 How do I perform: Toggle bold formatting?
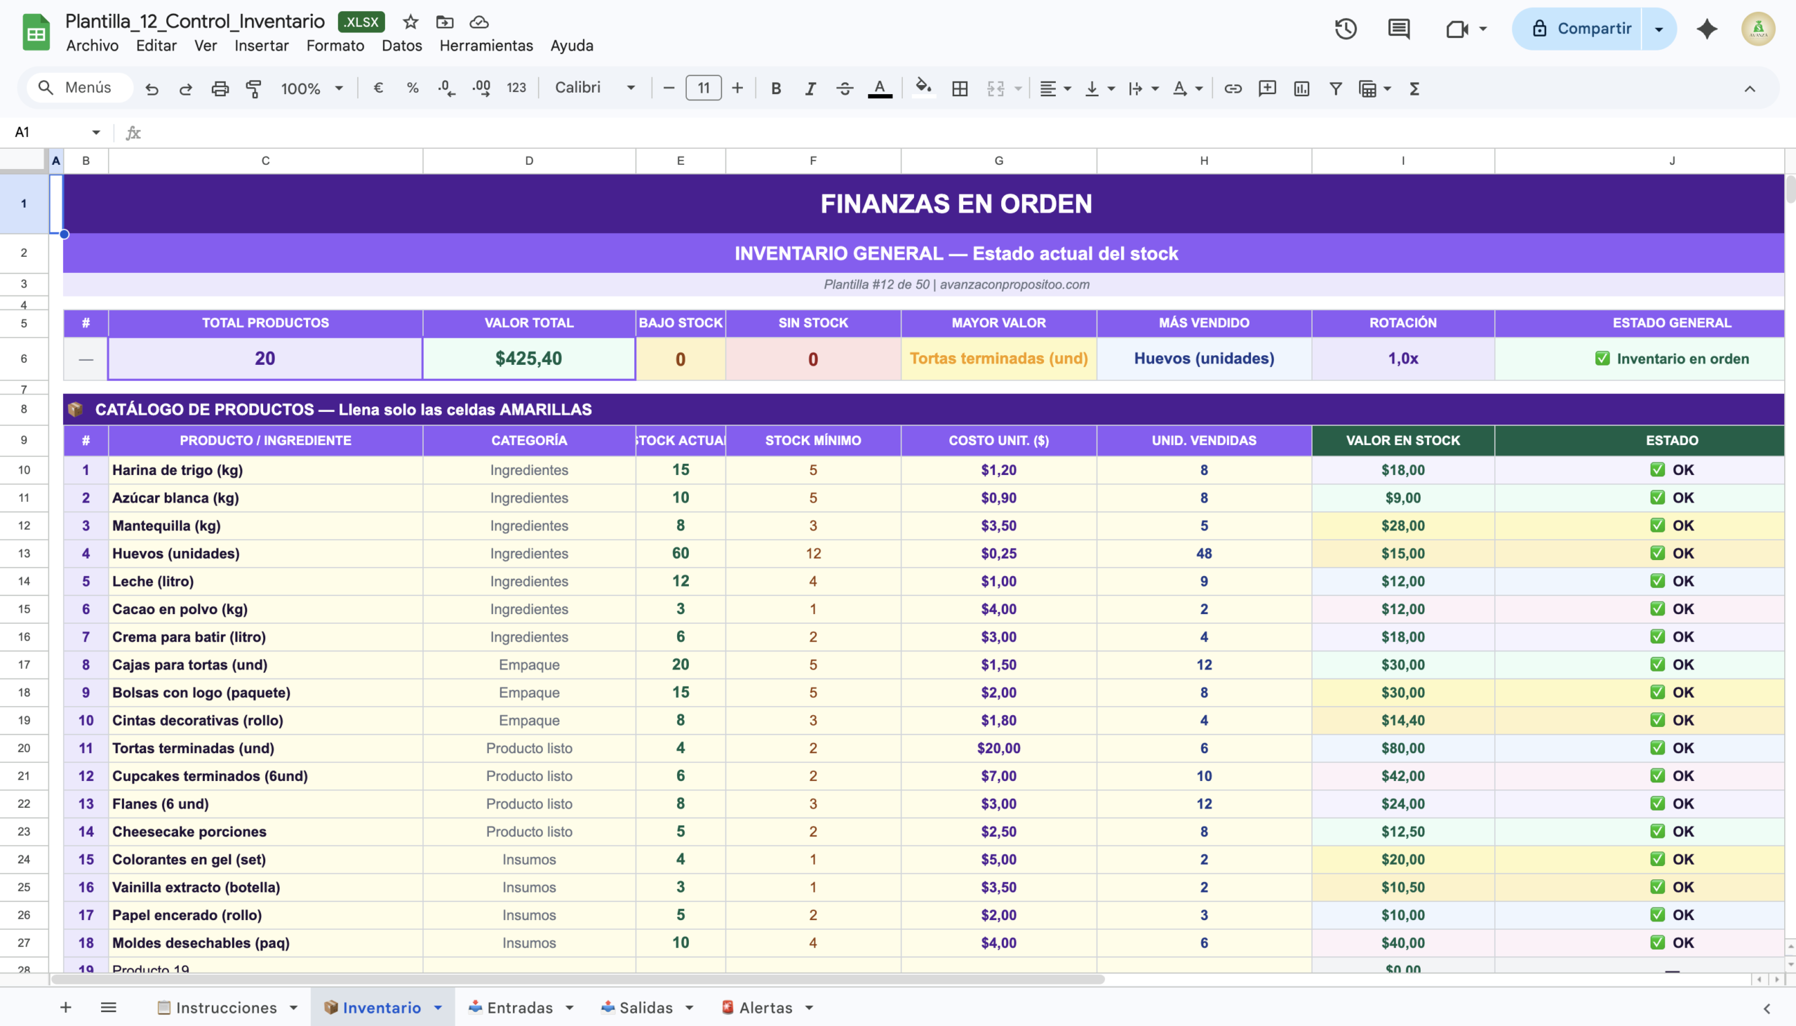point(775,89)
